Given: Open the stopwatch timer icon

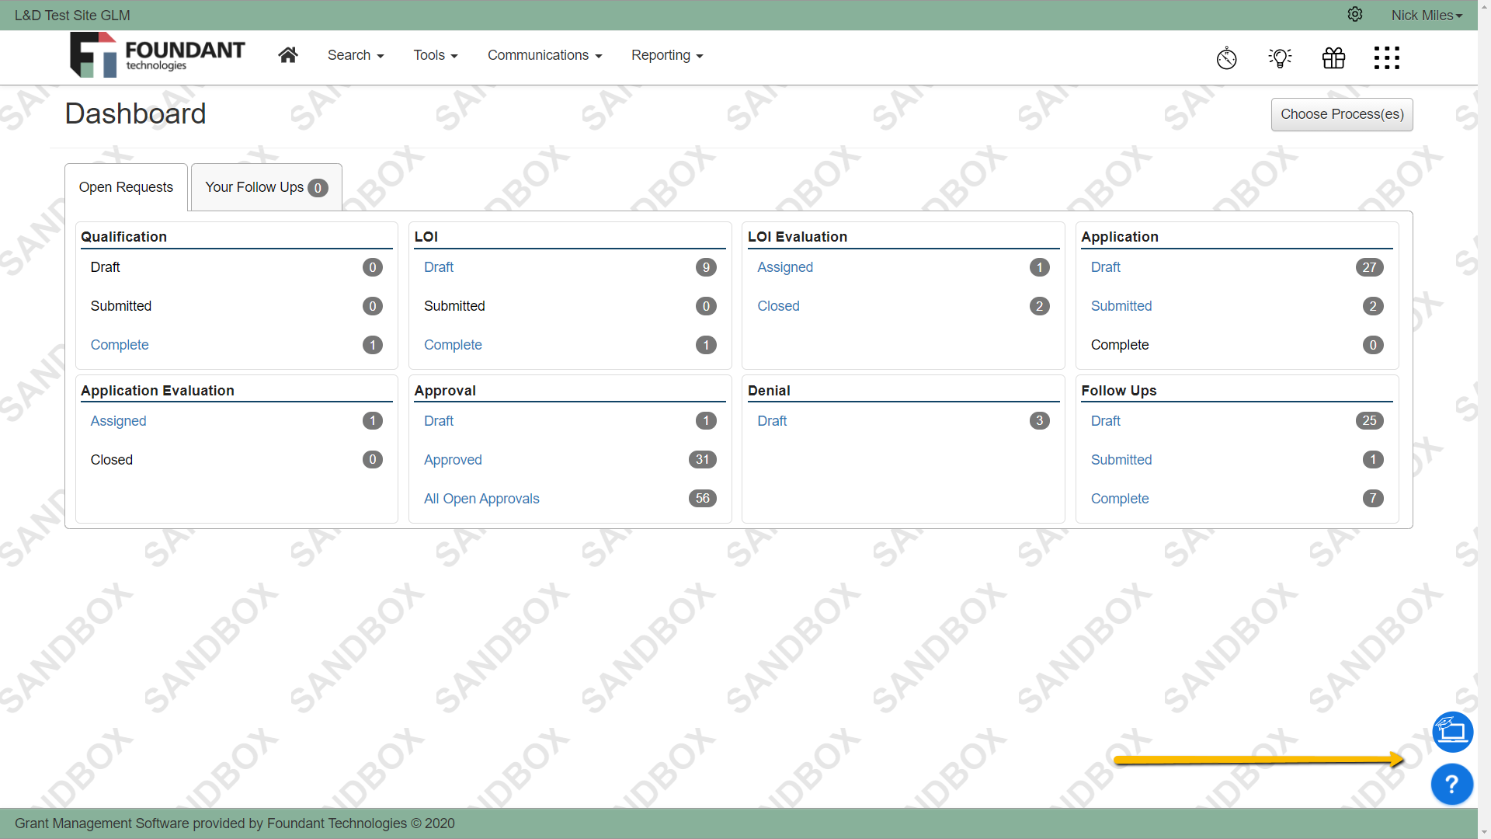Looking at the screenshot, I should point(1226,57).
